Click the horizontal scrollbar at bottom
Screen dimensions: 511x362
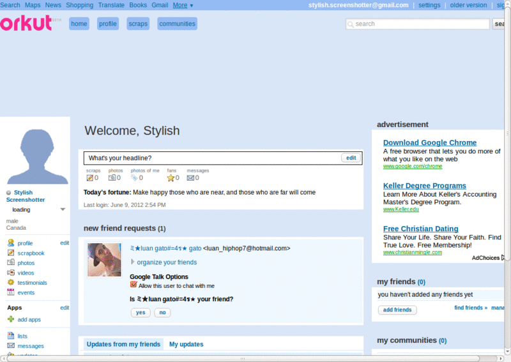[x=243, y=358]
